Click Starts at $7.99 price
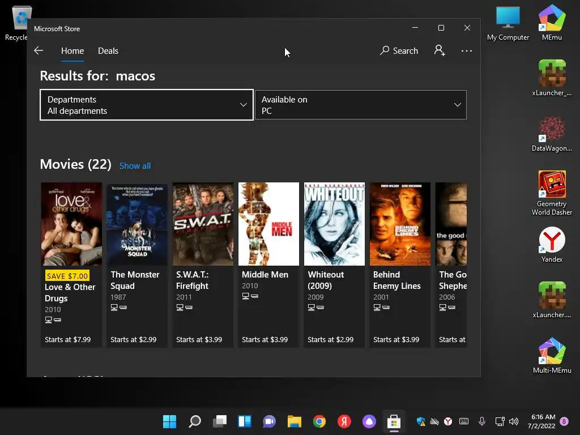This screenshot has width=580, height=435. tap(68, 339)
